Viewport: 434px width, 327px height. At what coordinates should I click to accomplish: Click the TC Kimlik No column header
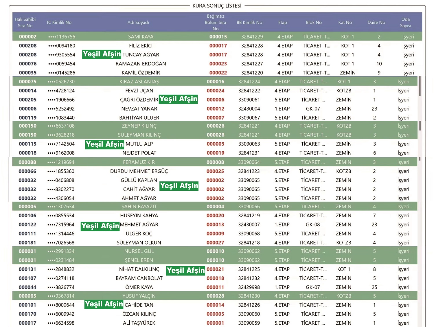point(59,23)
